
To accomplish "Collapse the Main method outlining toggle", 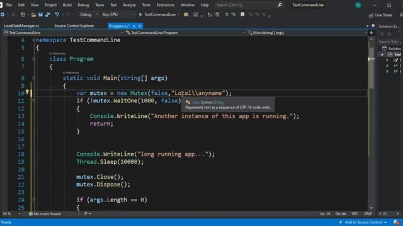I will 33,78.
